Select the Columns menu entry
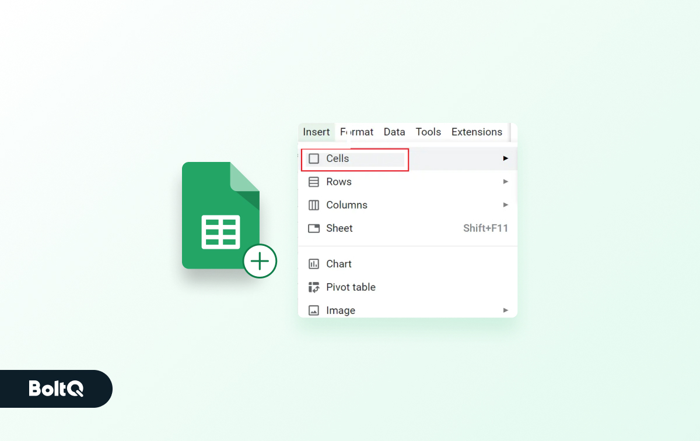Screen dimensions: 700x441 (408, 205)
